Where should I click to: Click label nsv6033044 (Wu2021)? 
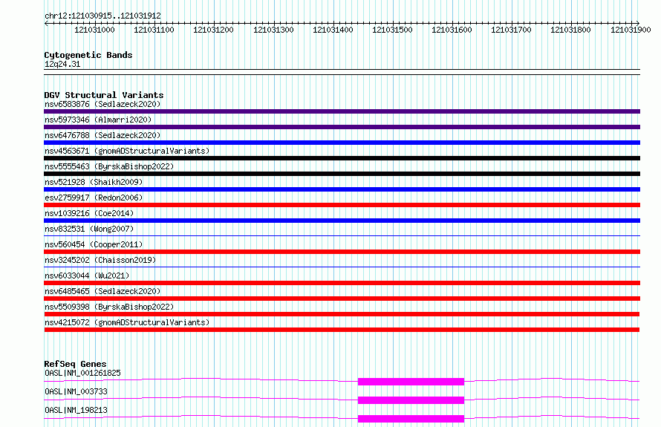point(87,276)
